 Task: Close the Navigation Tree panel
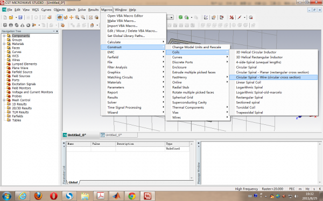click(x=57, y=32)
